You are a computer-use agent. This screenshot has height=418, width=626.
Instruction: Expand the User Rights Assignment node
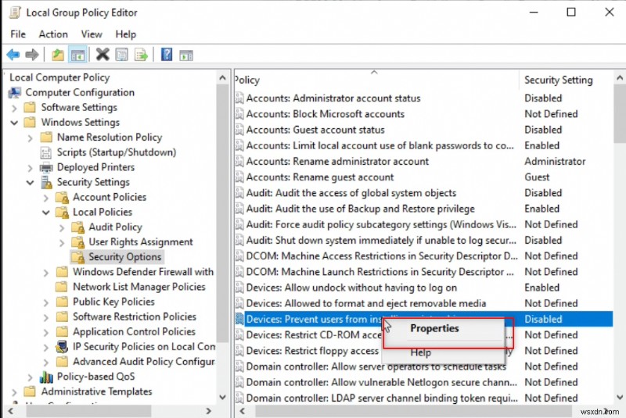(x=62, y=243)
